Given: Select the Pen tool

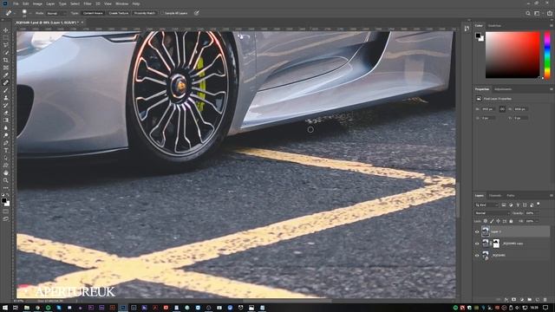Looking at the screenshot, I should tap(6, 142).
